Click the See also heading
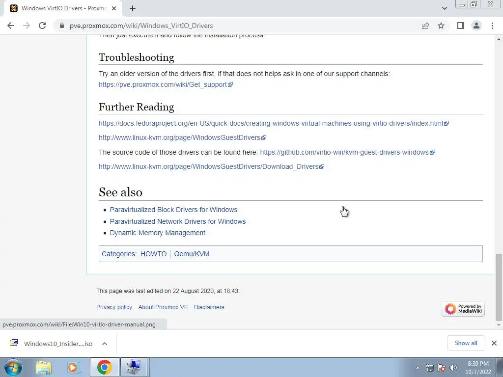Image resolution: width=503 pixels, height=377 pixels. [x=121, y=192]
